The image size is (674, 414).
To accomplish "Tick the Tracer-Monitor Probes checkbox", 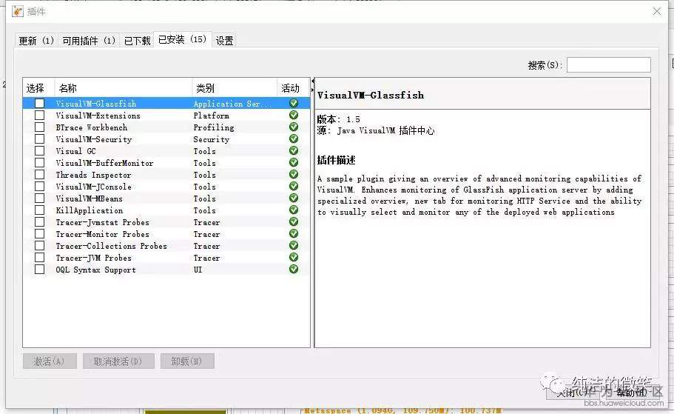I will (39, 234).
